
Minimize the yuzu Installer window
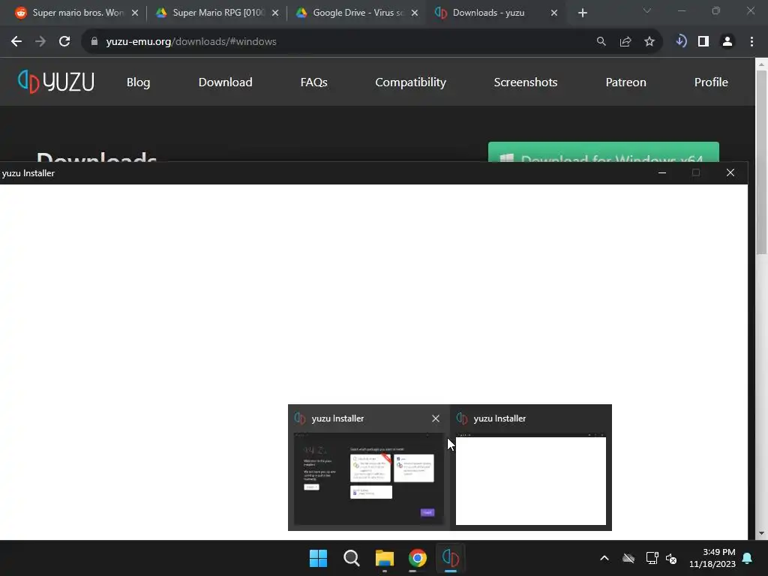click(662, 173)
